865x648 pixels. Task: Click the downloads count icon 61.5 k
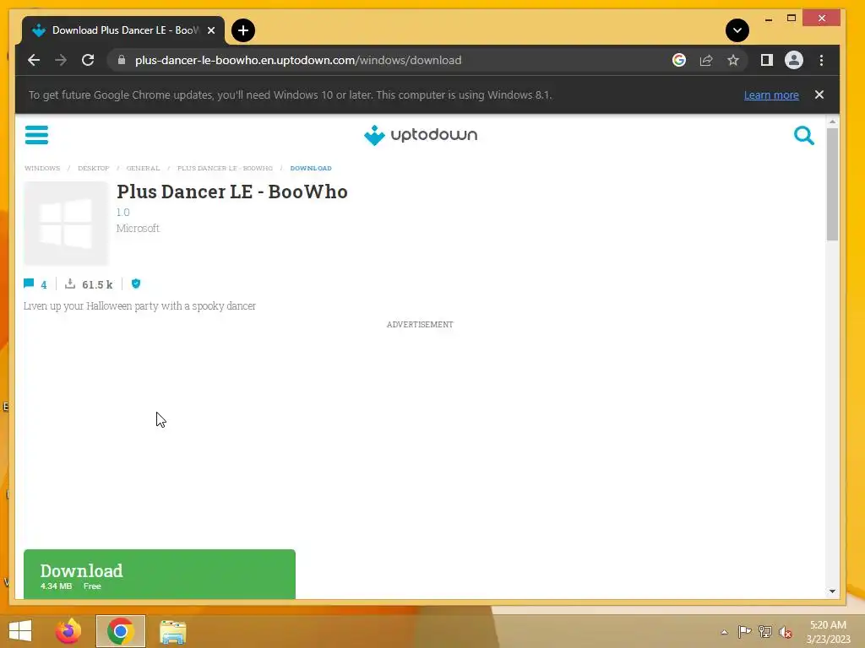click(x=88, y=283)
